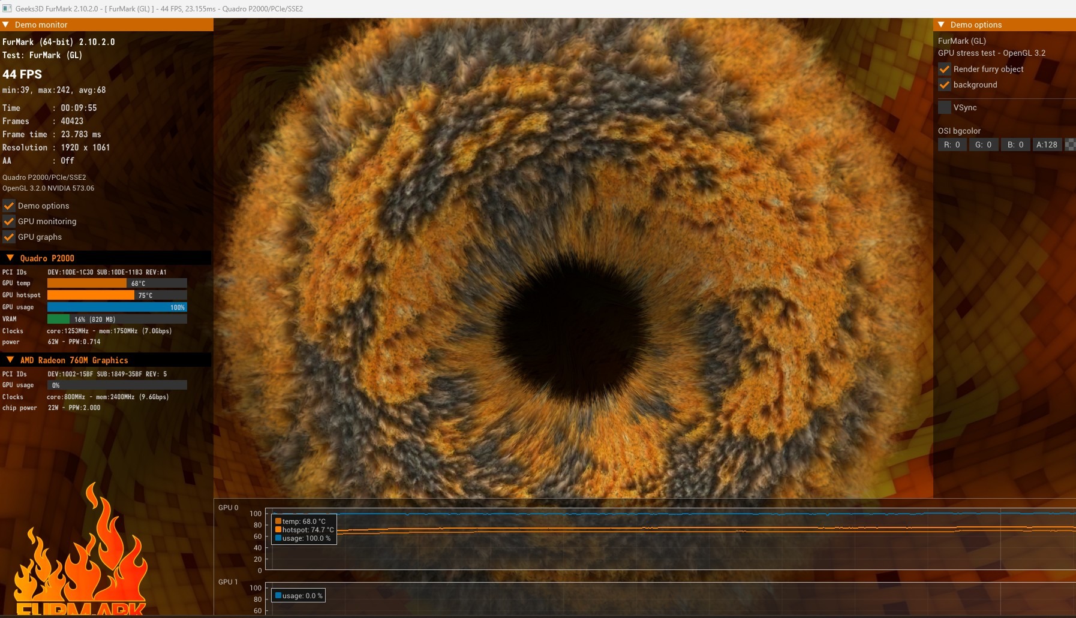Click the OSI bgcolor R: 0 field
1076x618 pixels.
tap(952, 144)
